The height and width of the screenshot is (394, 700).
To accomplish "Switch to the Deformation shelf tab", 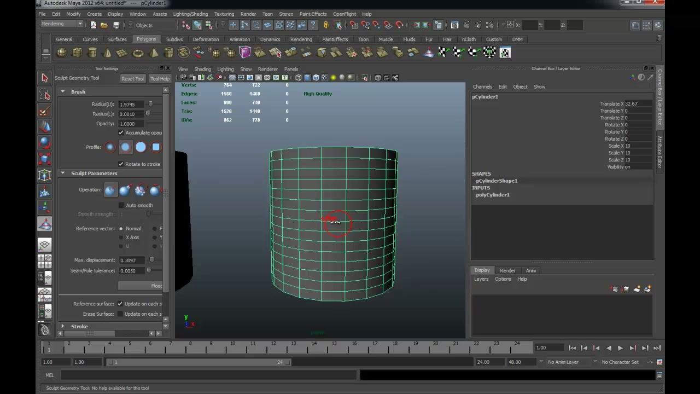I will pyautogui.click(x=206, y=39).
